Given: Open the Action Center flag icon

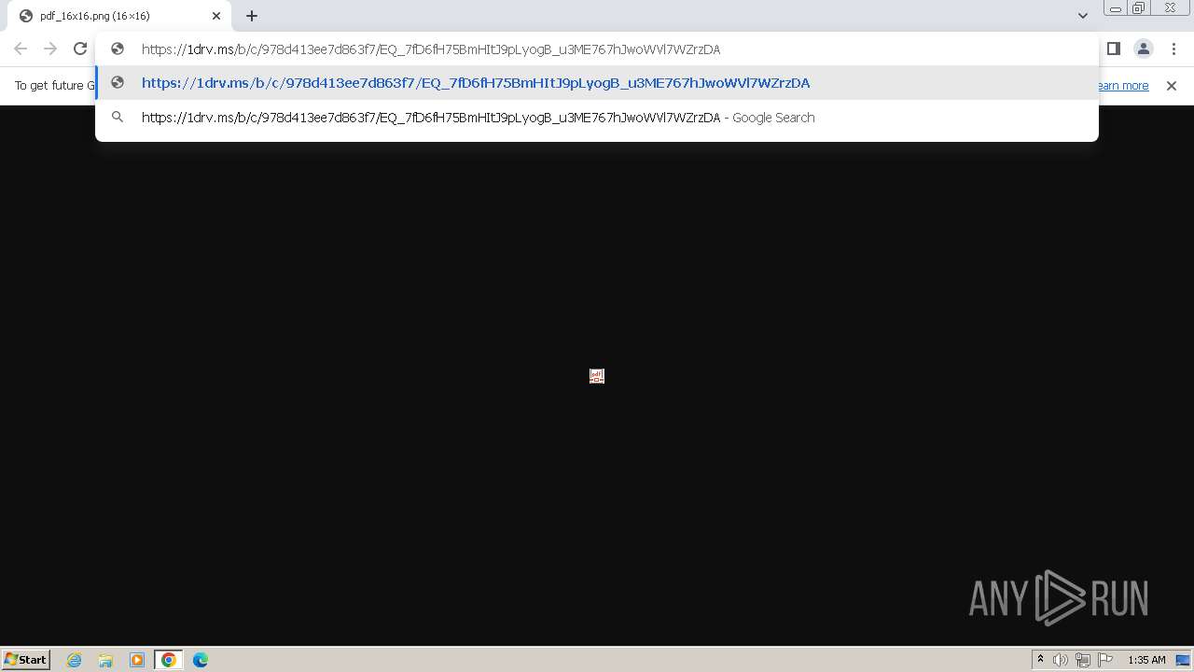Looking at the screenshot, I should click(x=1105, y=660).
